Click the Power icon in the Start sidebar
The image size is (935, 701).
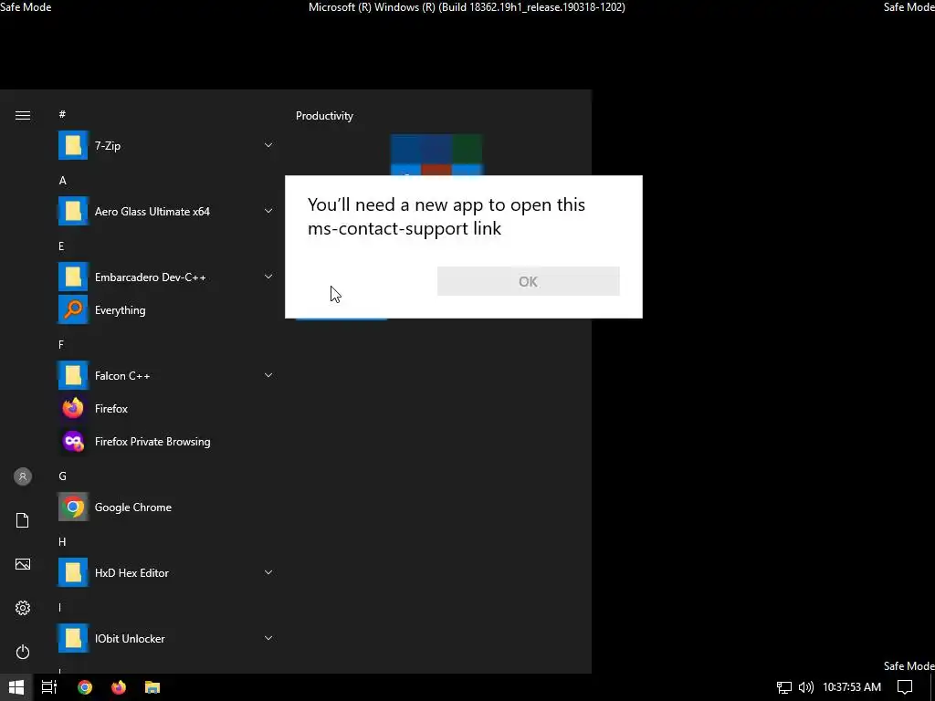point(23,652)
